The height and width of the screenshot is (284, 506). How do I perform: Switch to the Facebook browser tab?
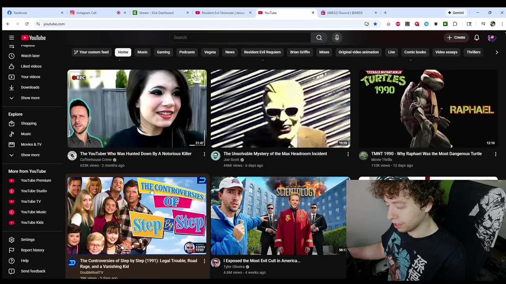coord(35,13)
